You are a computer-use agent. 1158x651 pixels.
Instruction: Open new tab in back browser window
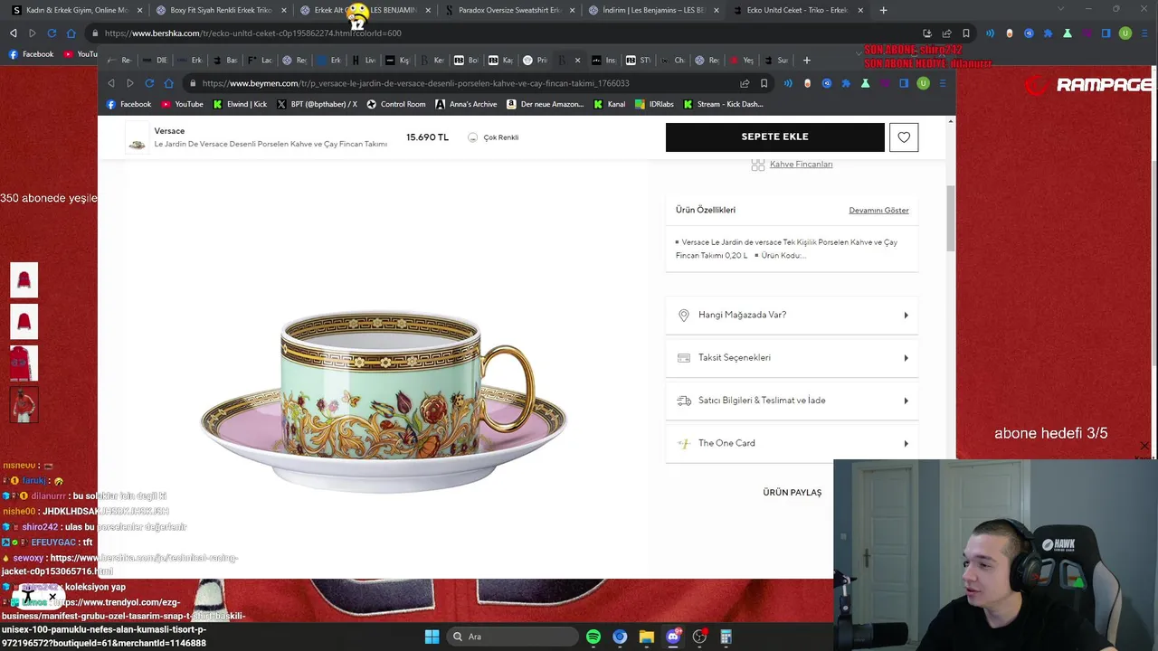[883, 10]
